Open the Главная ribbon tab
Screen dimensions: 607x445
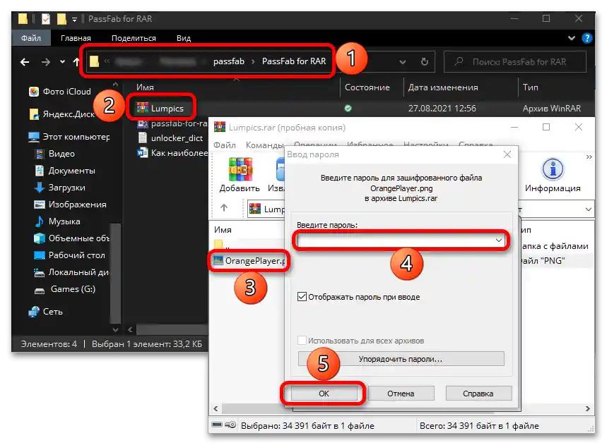pyautogui.click(x=76, y=38)
